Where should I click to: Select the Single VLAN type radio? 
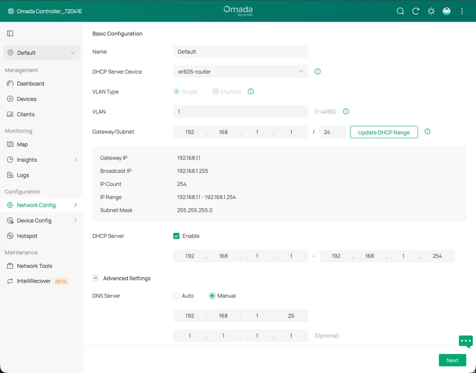[x=177, y=92]
